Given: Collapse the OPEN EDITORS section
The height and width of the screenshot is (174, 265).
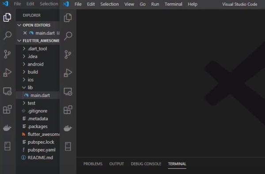Looking at the screenshot, I should 19,25.
